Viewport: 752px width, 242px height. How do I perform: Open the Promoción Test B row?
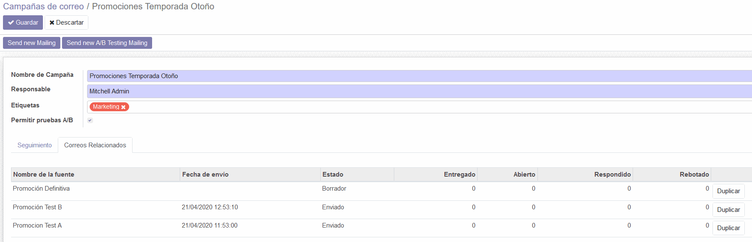tap(37, 207)
